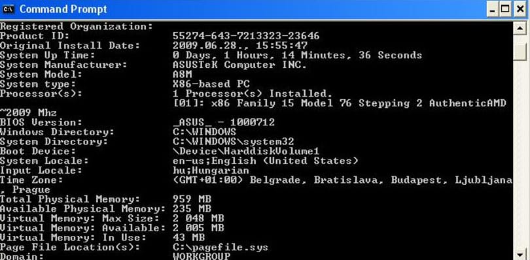This screenshot has width=530, height=260.
Task: Click the C:\WINDOWS\system32 path text
Action: (233, 142)
